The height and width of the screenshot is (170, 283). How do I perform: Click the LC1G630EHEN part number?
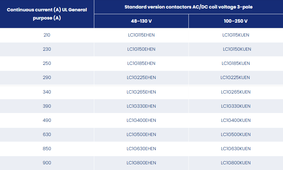coord(141,149)
